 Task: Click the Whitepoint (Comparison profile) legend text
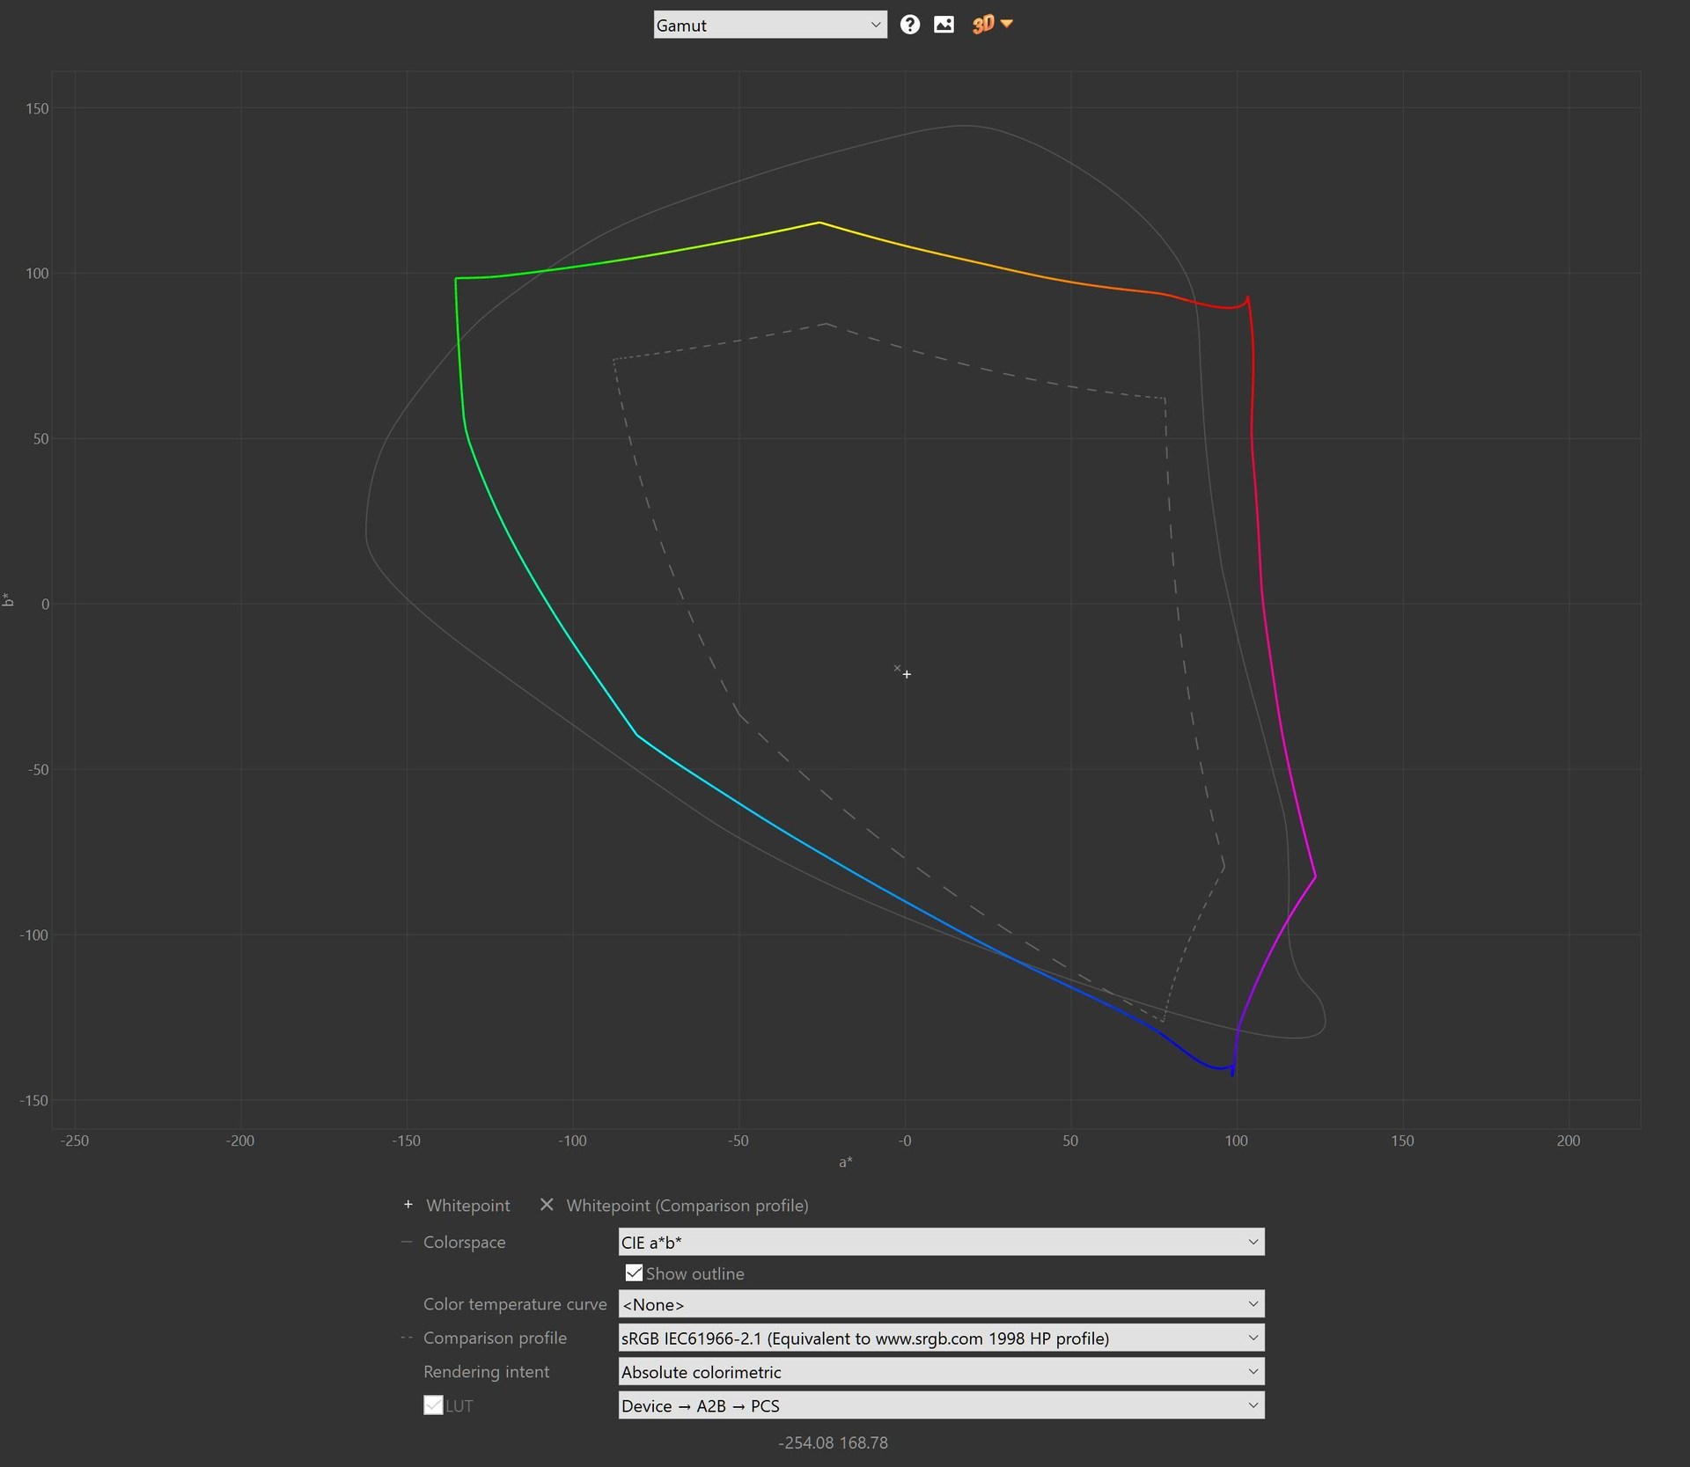point(687,1205)
